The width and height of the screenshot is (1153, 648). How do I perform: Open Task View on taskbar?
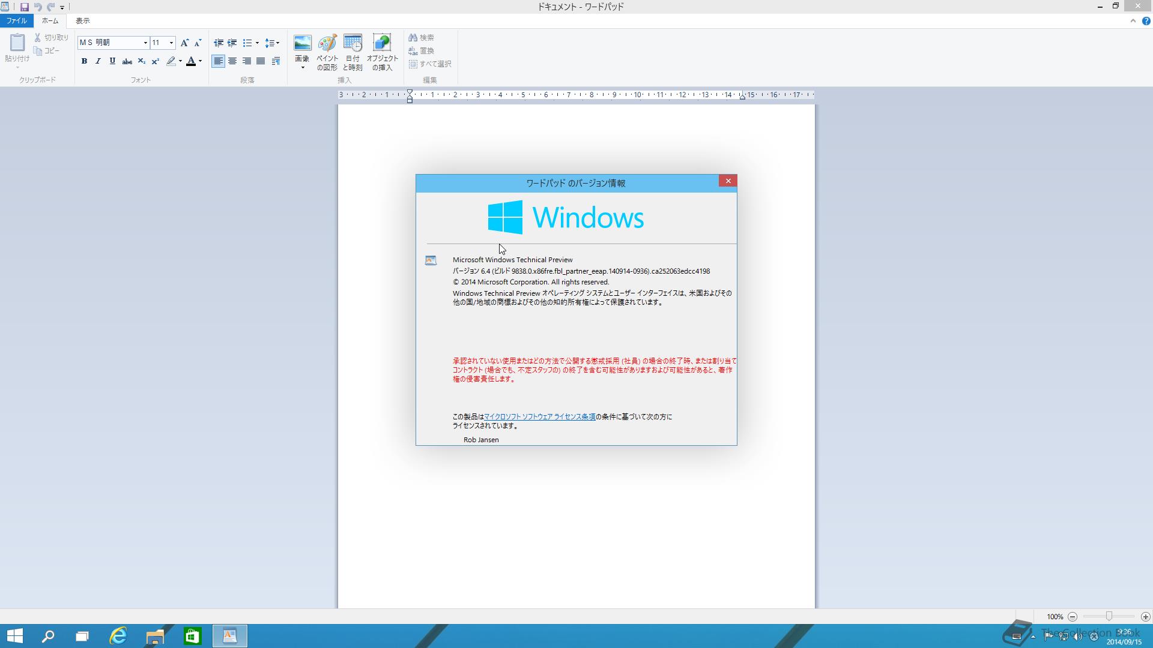(x=82, y=636)
